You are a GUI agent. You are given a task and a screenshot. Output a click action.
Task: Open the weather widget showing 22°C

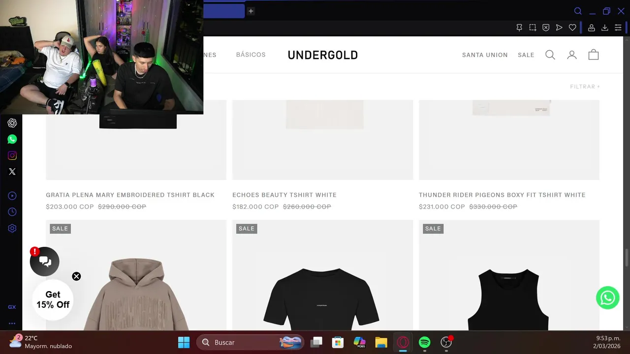click(41, 342)
